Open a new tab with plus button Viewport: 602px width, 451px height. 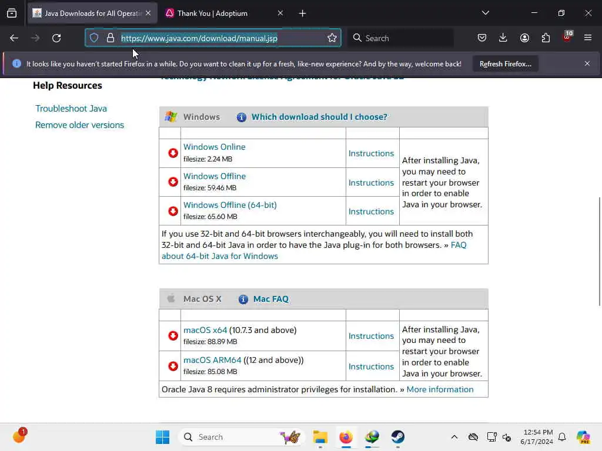(x=303, y=14)
